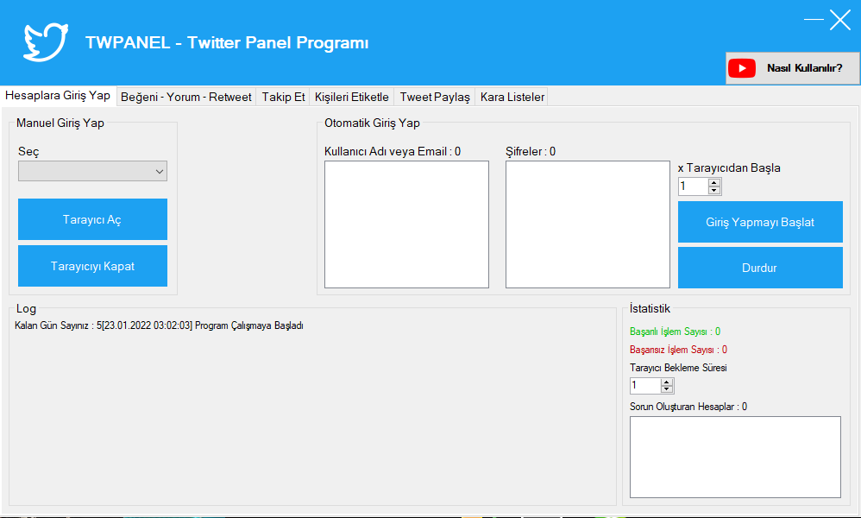Click the Sorun Oluşturan Hesaplar : 0 label
Viewport: 861px width, 518px height.
click(688, 407)
